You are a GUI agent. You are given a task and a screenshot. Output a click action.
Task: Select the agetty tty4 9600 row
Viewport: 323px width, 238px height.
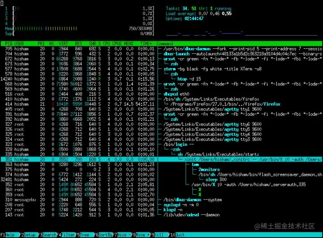point(161,134)
